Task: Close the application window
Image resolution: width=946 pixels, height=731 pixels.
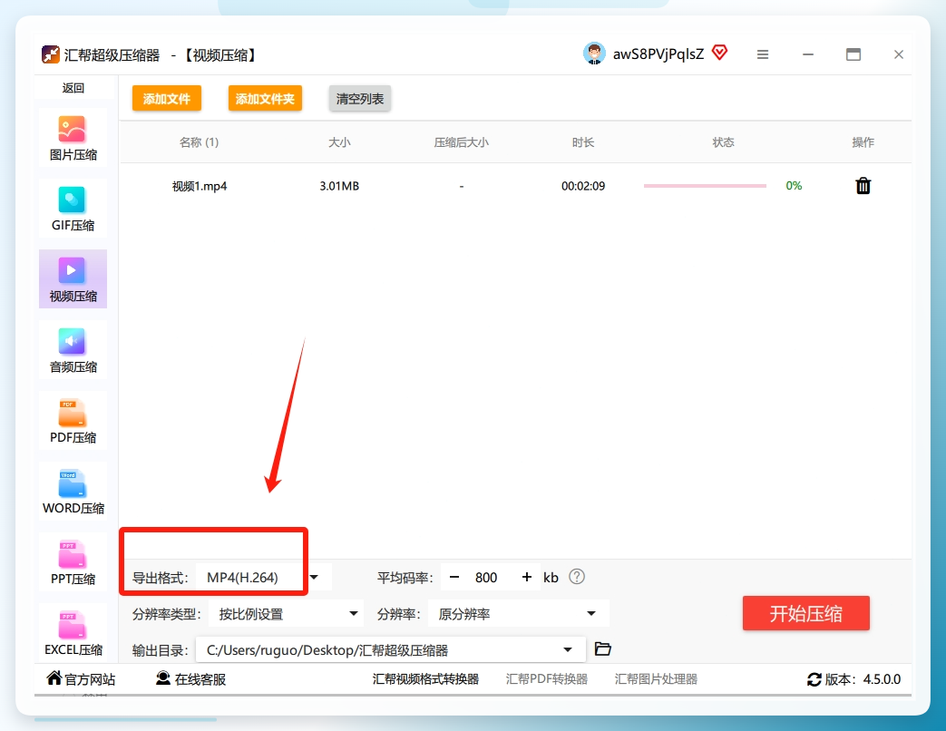Action: (898, 54)
